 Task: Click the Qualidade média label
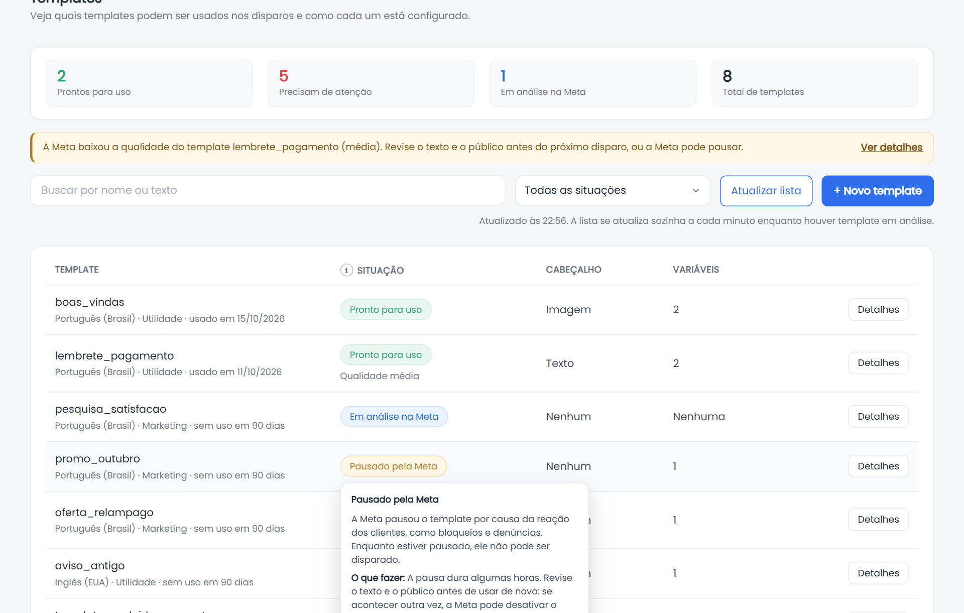[x=379, y=376]
